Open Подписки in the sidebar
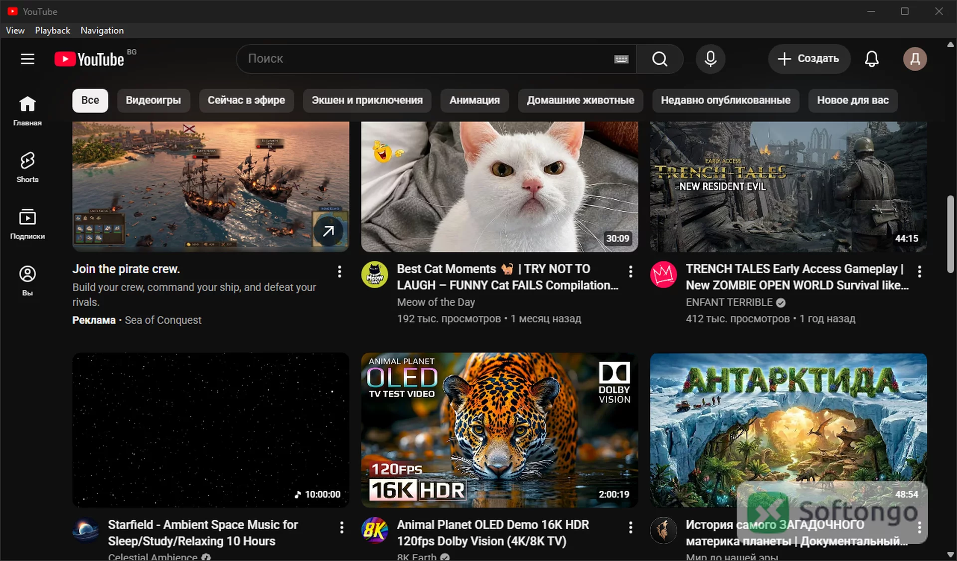The height and width of the screenshot is (561, 957). (x=27, y=224)
